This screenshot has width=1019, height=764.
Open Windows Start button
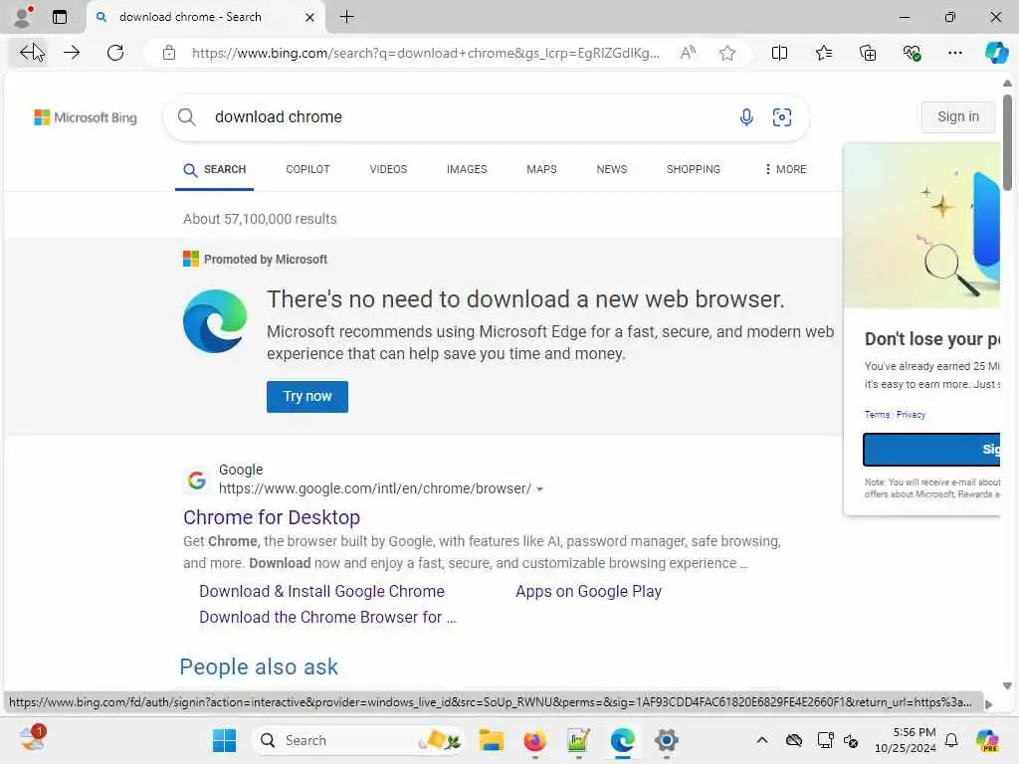(225, 740)
